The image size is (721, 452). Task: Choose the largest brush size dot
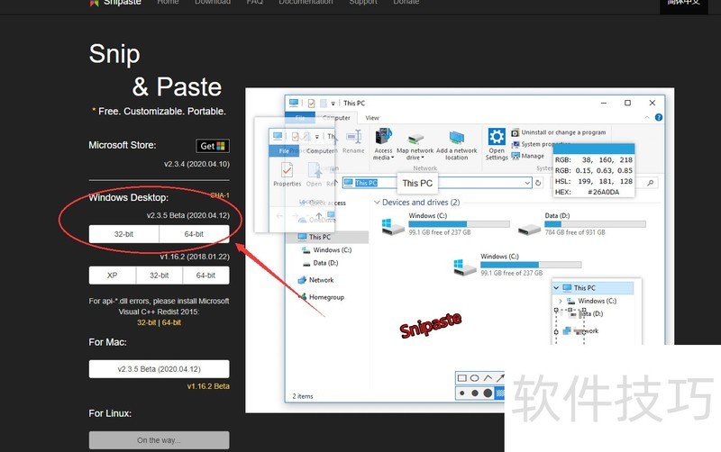click(488, 393)
